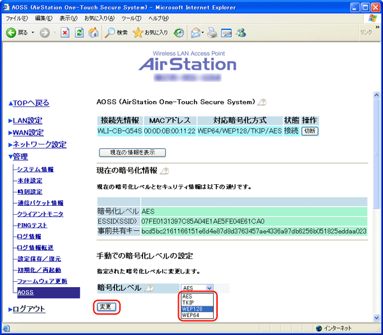Click 現在の情報を表示 button
This screenshot has width=383, height=335.
coord(132,152)
